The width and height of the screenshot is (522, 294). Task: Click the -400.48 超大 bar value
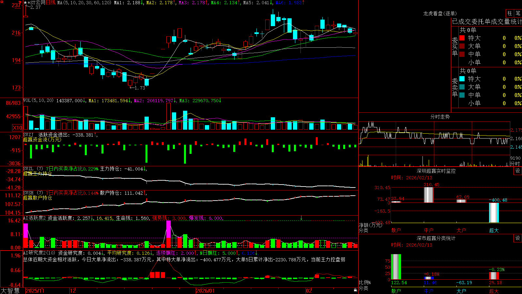pos(498,200)
